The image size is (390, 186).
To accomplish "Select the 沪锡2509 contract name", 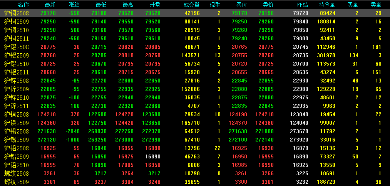I will [17, 140].
